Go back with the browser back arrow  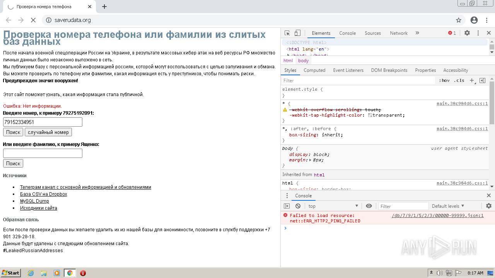[x=9, y=20]
